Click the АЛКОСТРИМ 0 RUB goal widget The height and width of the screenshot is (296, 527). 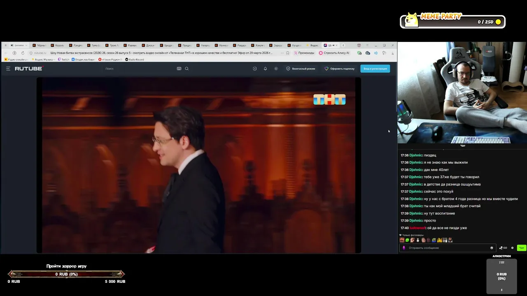501,273
